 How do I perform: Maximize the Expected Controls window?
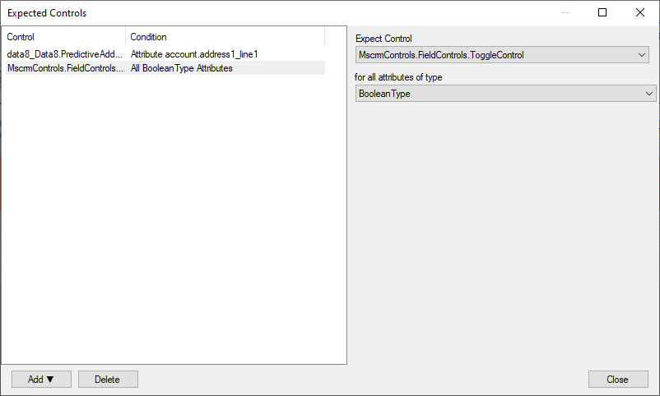pyautogui.click(x=602, y=13)
